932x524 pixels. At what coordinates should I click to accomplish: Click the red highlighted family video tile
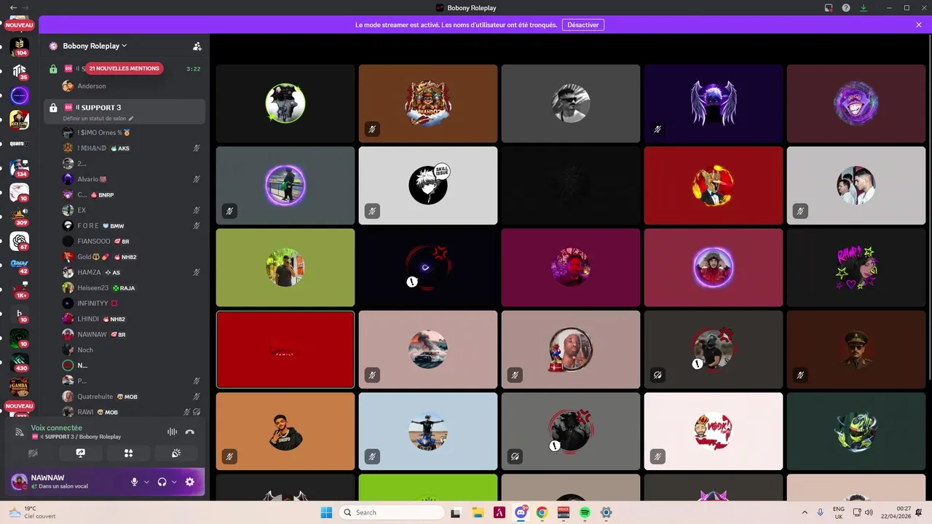point(285,349)
